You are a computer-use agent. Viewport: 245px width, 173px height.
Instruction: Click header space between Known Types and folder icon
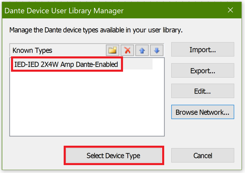(79, 50)
